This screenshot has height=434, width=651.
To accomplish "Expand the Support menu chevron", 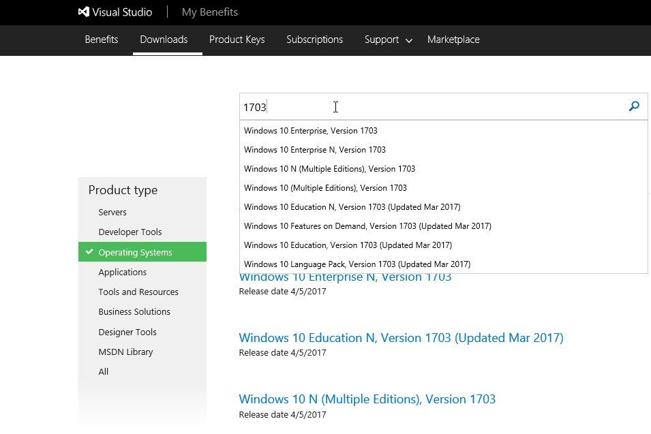I will coord(409,41).
